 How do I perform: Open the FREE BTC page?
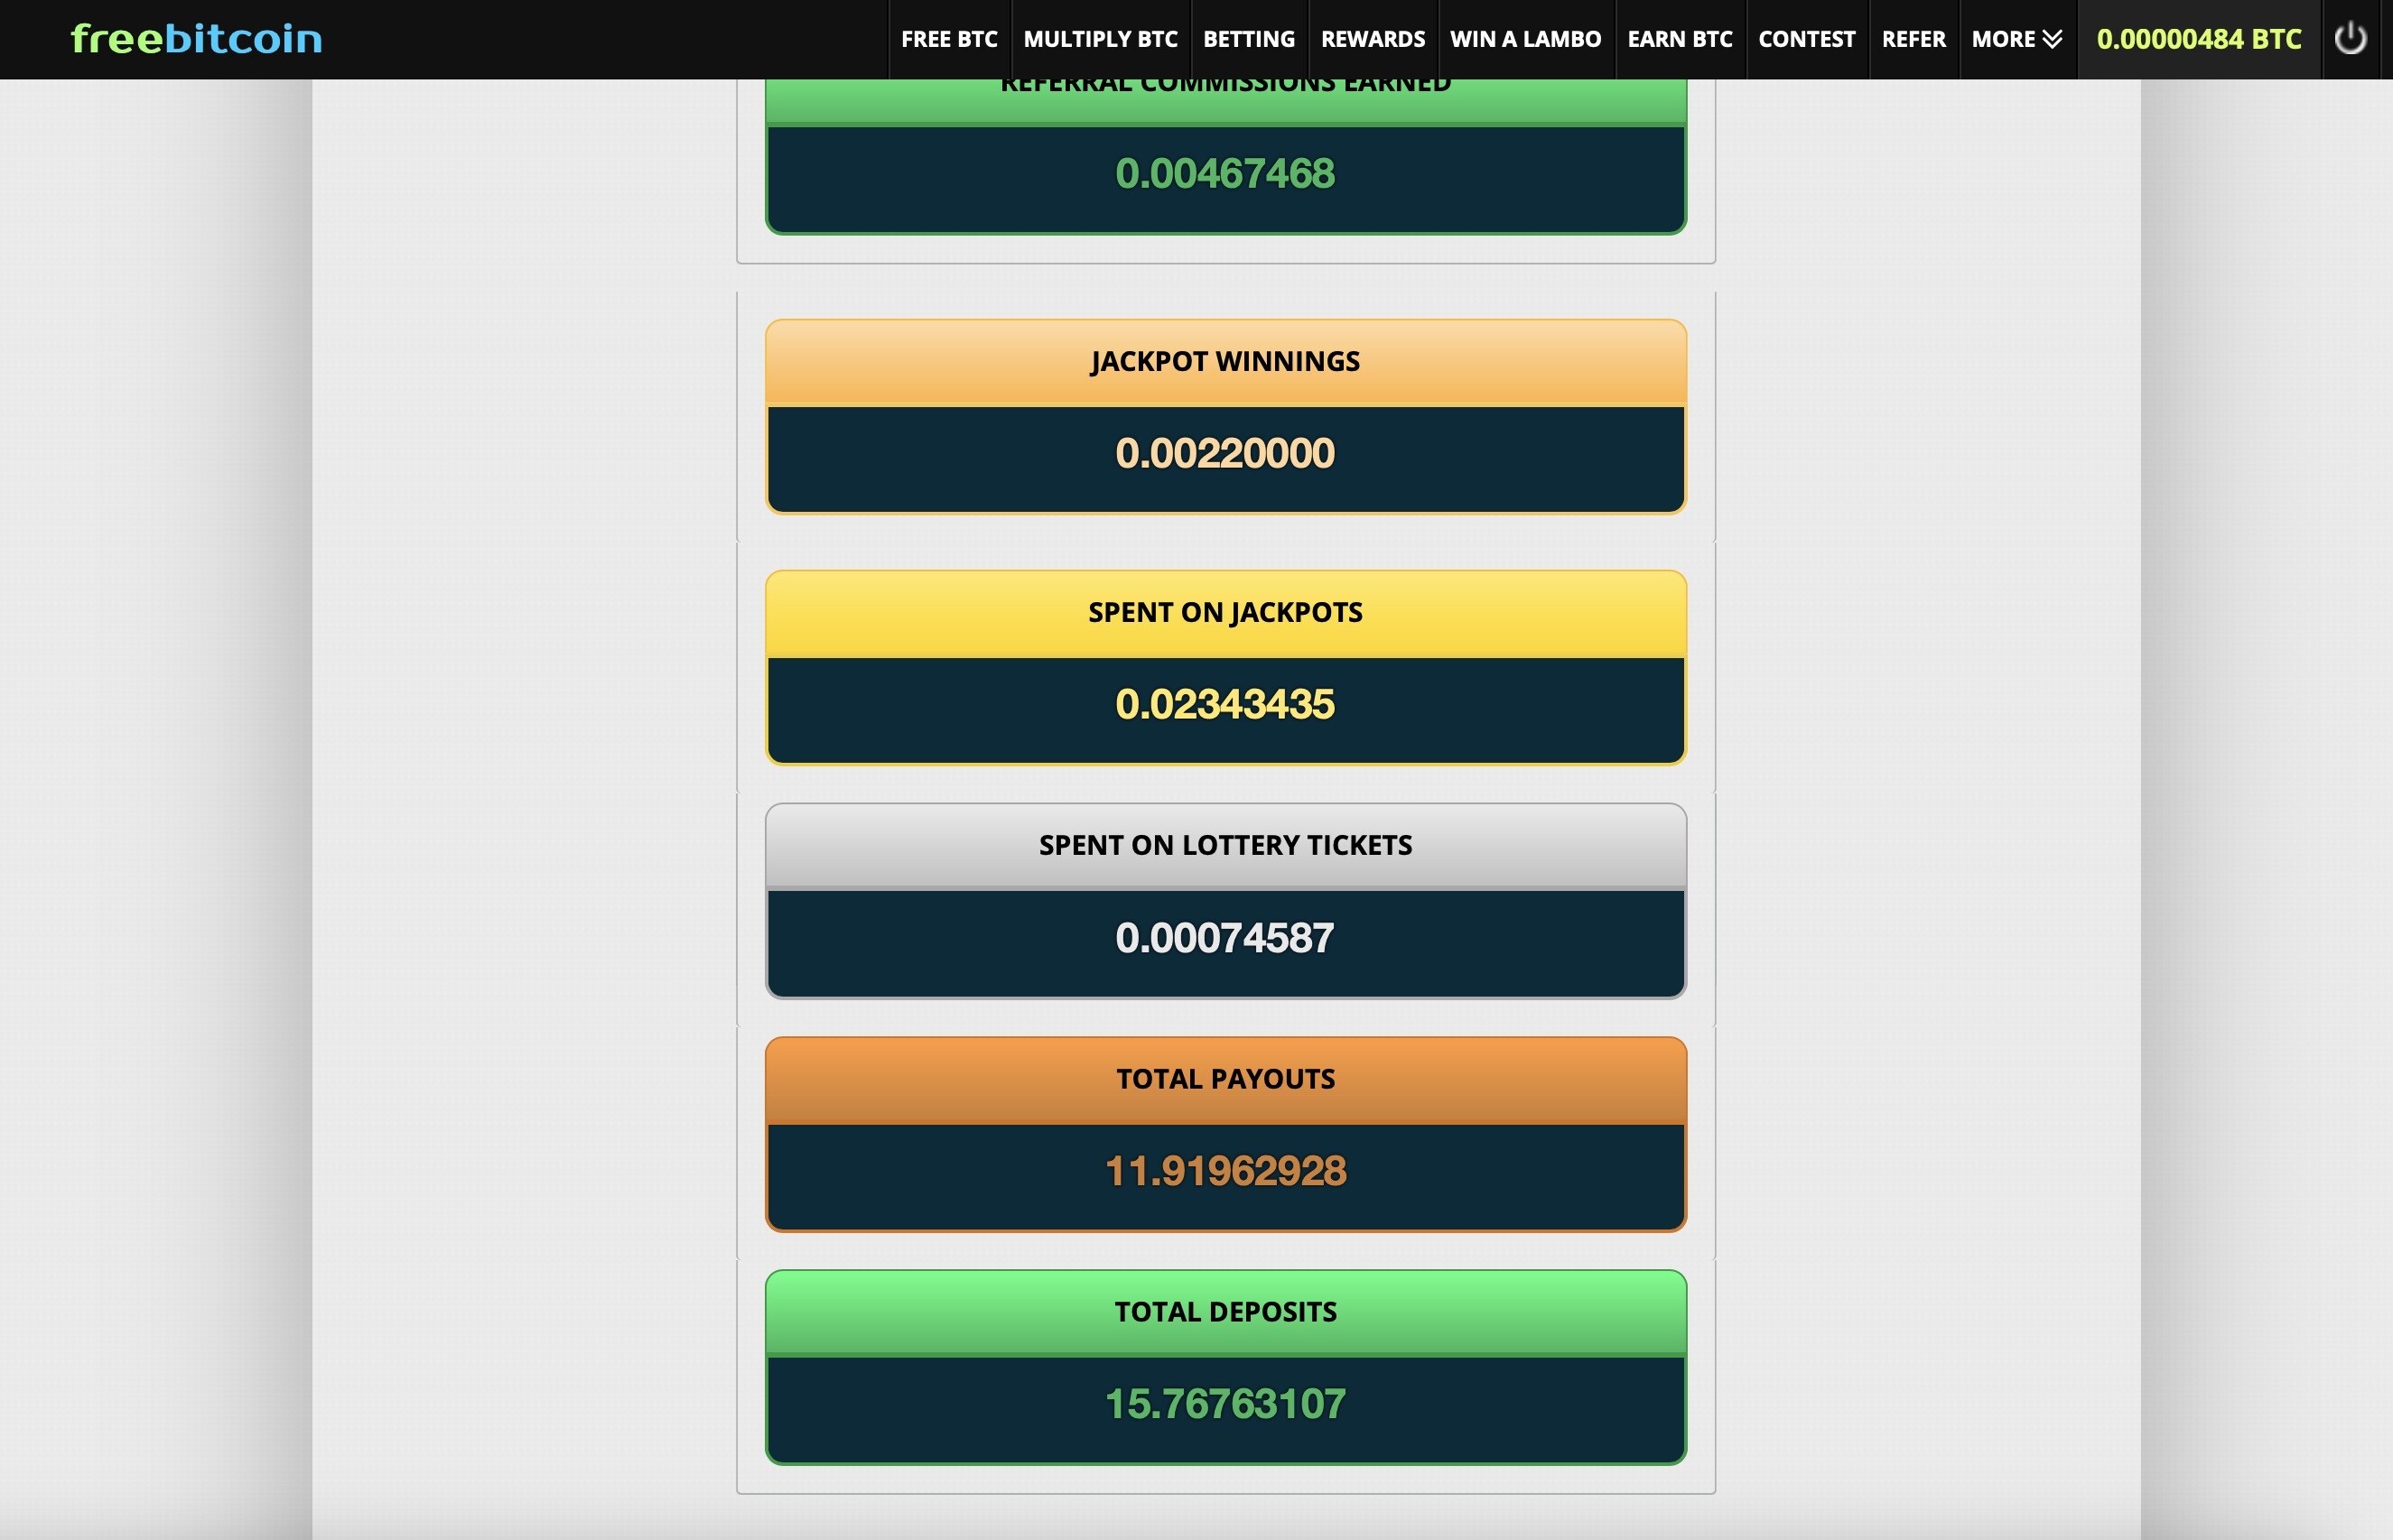point(948,39)
